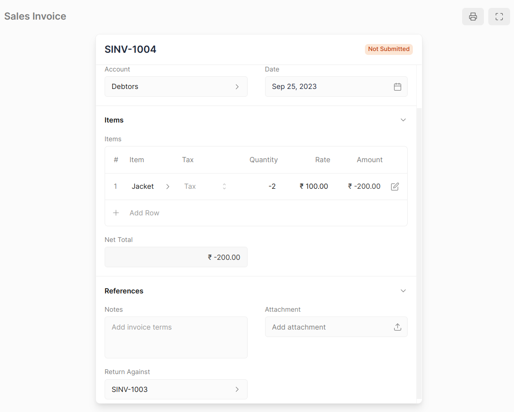This screenshot has width=514, height=412.
Task: Open Debtors account via arrow icon
Action: click(x=237, y=87)
